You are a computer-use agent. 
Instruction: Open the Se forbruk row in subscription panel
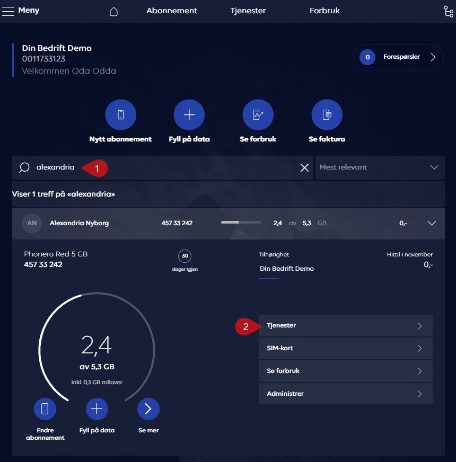tap(346, 371)
